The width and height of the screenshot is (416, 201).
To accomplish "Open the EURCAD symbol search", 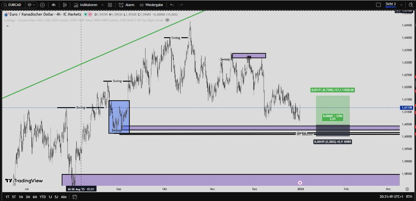I will point(12,5).
